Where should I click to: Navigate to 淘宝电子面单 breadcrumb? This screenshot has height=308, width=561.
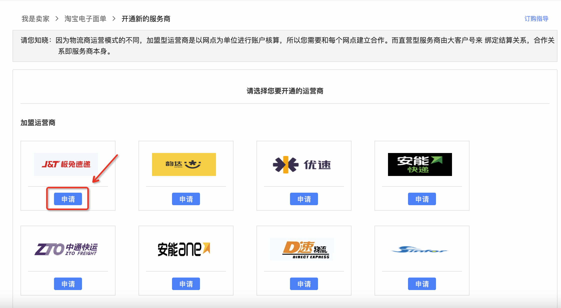click(85, 19)
